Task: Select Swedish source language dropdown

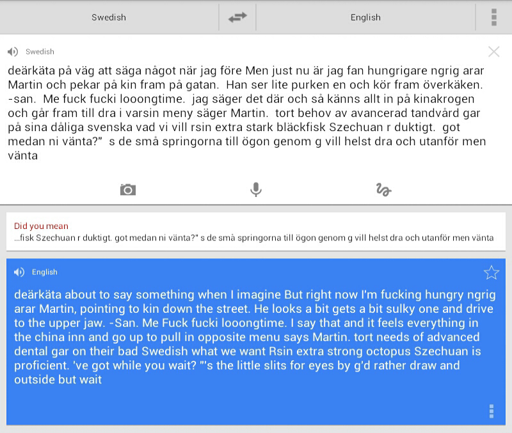Action: 109,17
